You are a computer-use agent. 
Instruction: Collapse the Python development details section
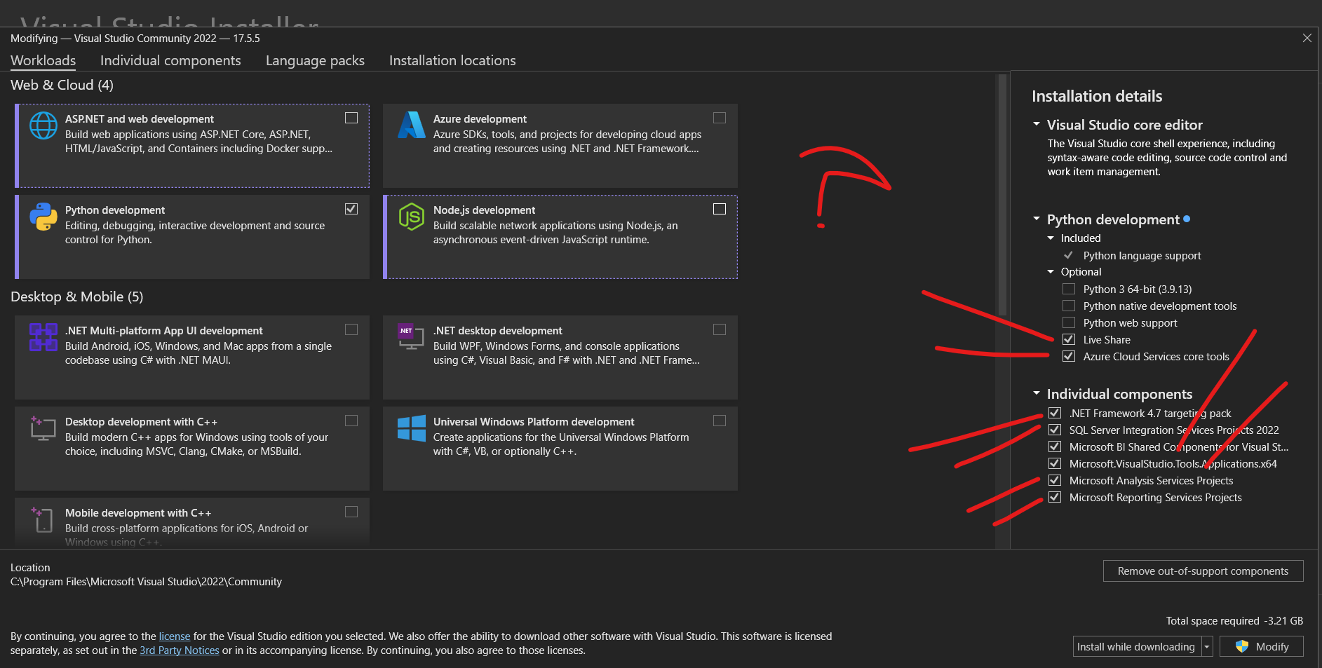click(x=1037, y=219)
